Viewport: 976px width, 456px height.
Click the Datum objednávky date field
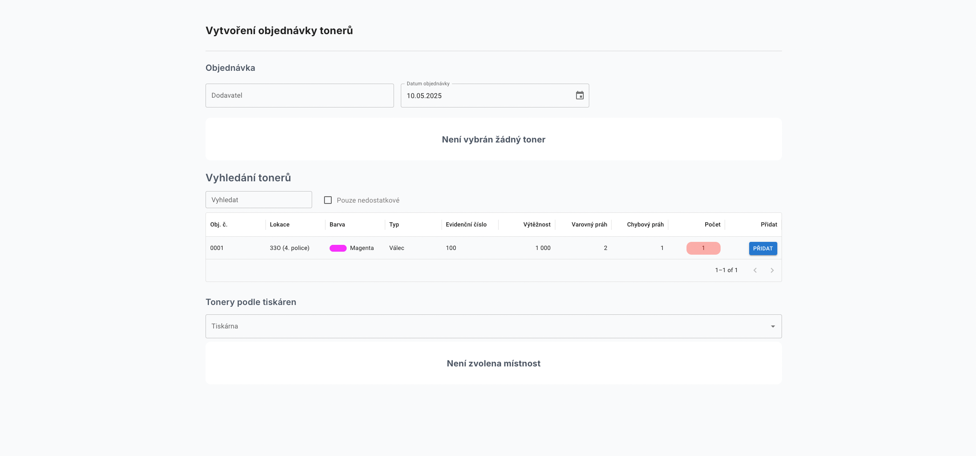pos(486,96)
